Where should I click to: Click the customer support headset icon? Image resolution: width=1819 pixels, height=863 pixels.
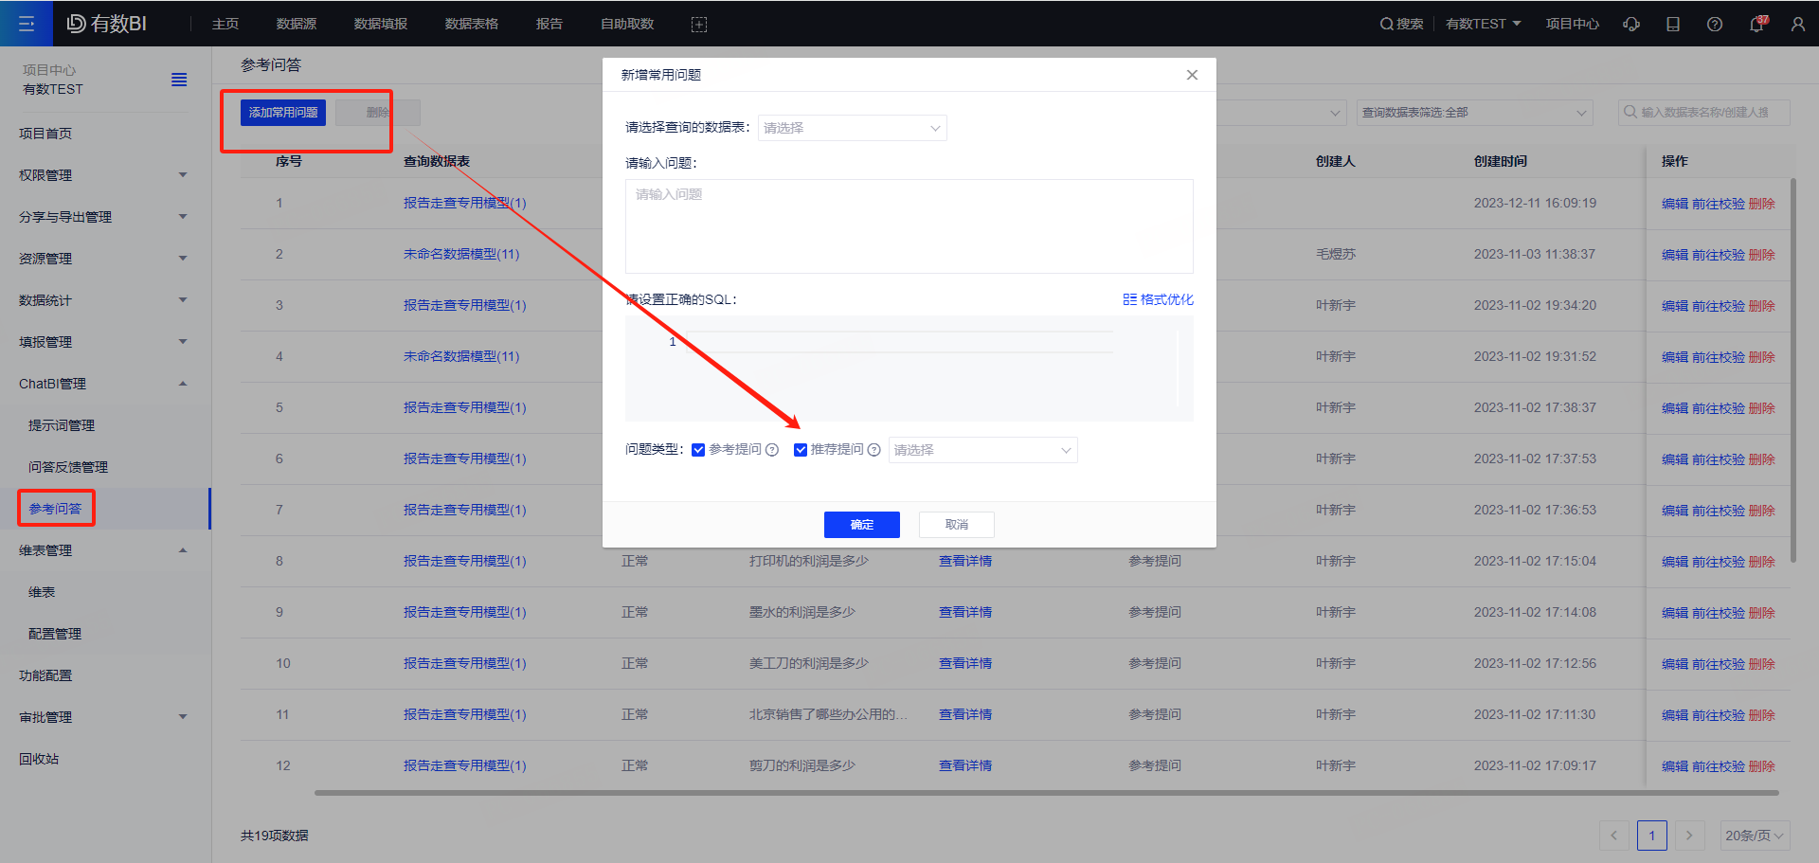point(1631,25)
